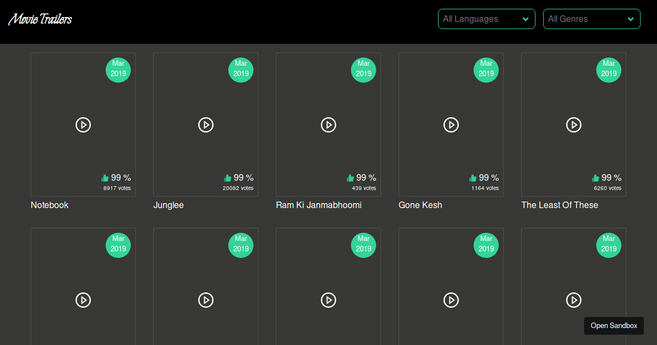Click the thumbs-up icon on Junglee's card
657x345 pixels.
(227, 177)
